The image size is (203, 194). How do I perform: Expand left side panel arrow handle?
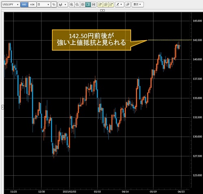[x=2, y=107]
